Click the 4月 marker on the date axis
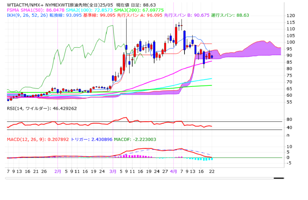The height and width of the screenshot is (200, 308). [x=173, y=172]
